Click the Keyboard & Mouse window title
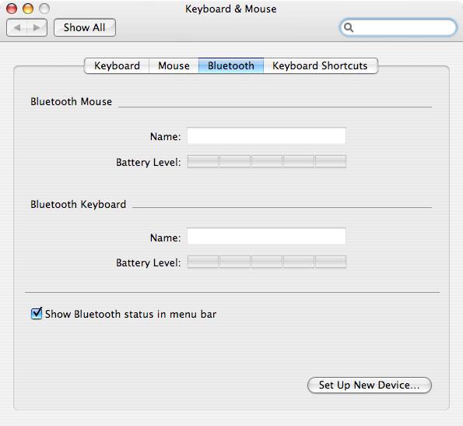 point(231,9)
